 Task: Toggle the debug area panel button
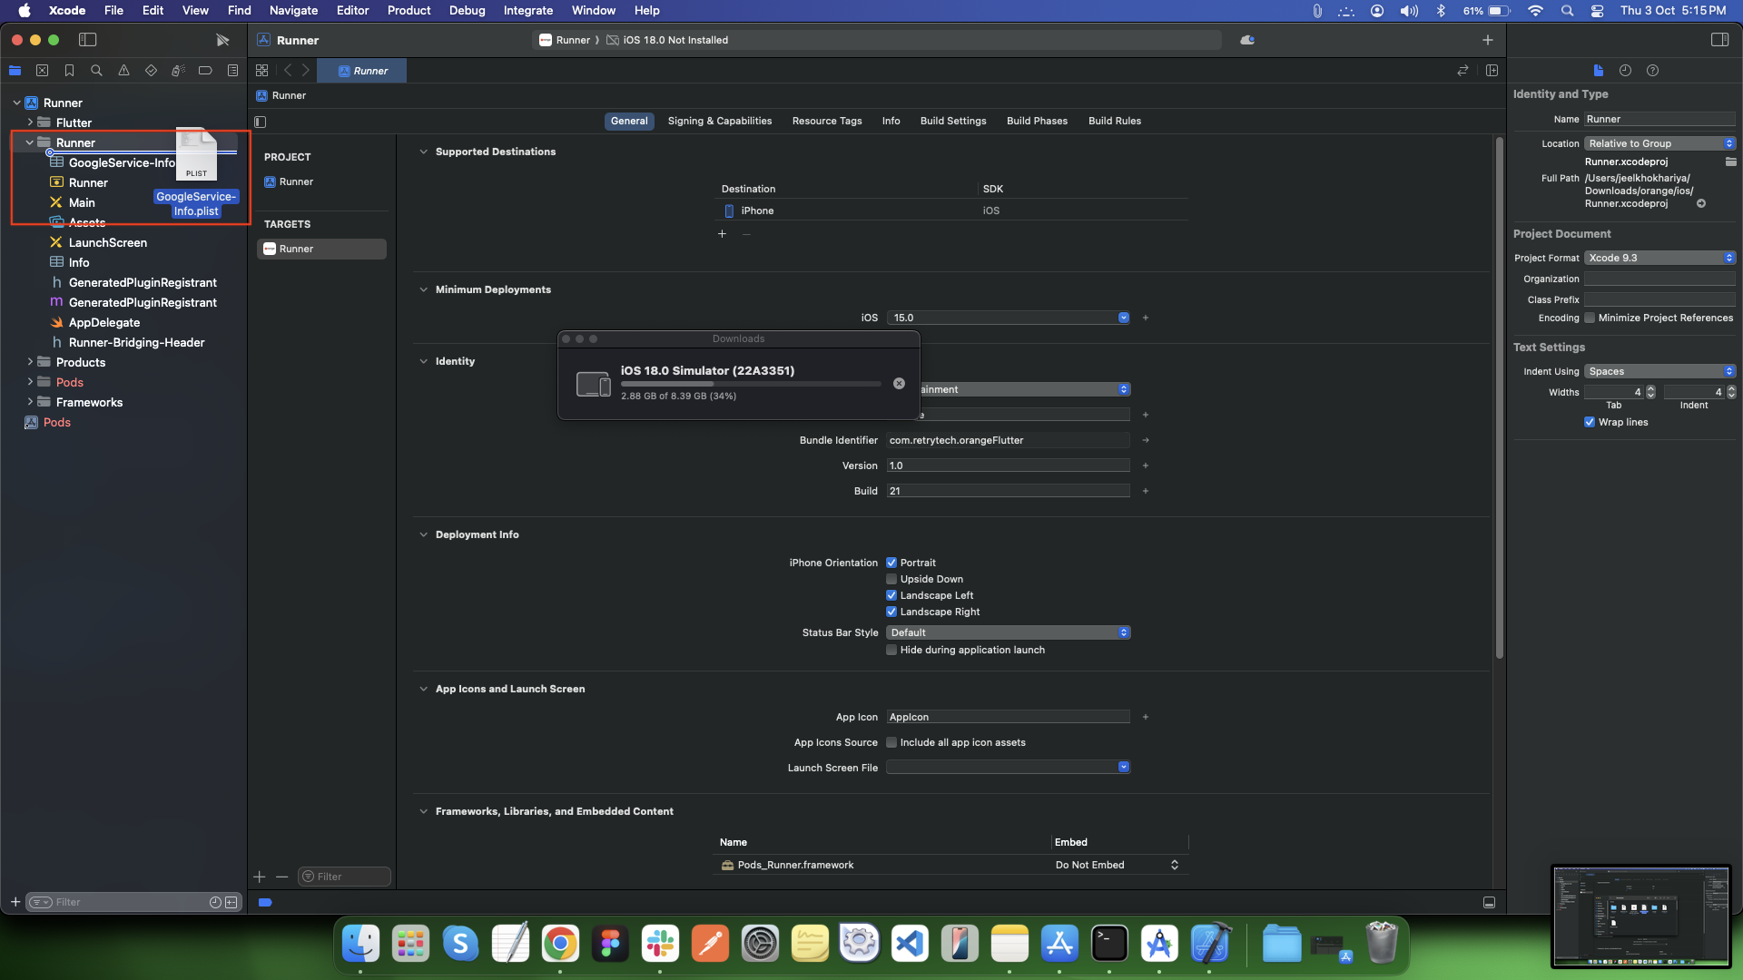[1489, 903]
